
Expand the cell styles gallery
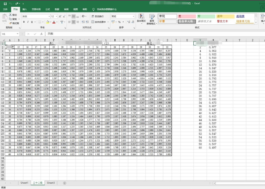[256, 23]
